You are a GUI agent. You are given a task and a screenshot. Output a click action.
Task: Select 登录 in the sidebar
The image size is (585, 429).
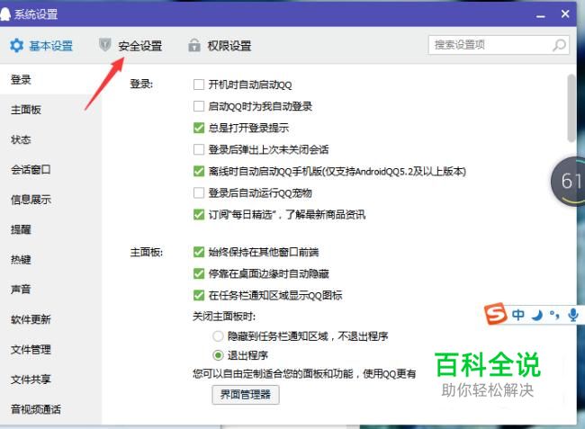(x=50, y=79)
